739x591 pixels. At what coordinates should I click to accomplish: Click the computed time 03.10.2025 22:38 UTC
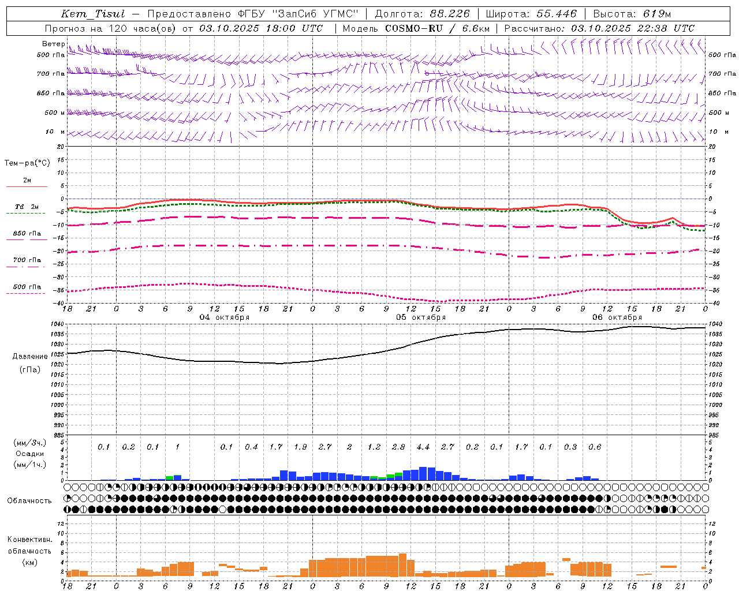633,28
